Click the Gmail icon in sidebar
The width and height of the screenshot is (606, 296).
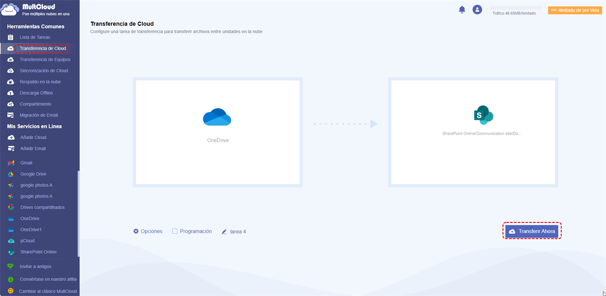11,163
